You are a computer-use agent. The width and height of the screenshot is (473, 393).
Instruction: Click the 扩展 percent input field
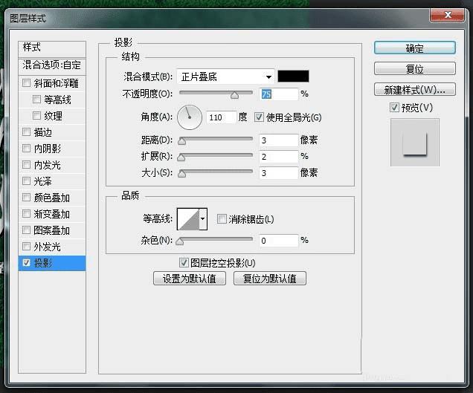click(x=278, y=157)
